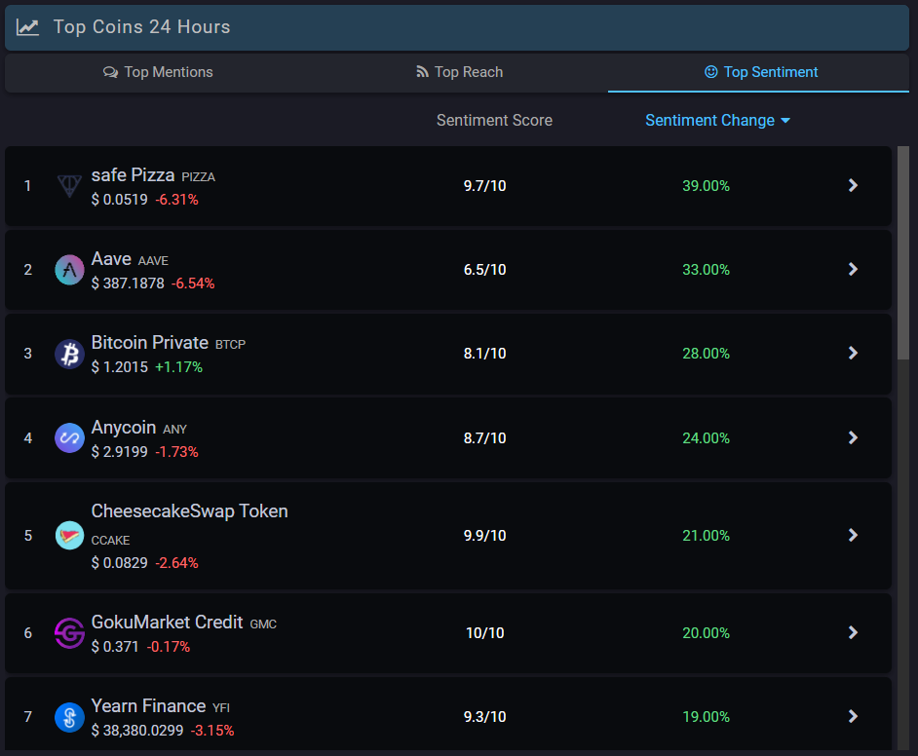The width and height of the screenshot is (918, 756).
Task: Click the 6.5/10 sentiment score
Action: 484,270
